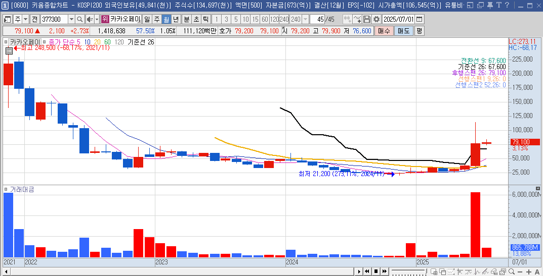Toggle the 거래대금 volume panel checkbox
The height and width of the screenshot is (276, 543).
(6, 189)
